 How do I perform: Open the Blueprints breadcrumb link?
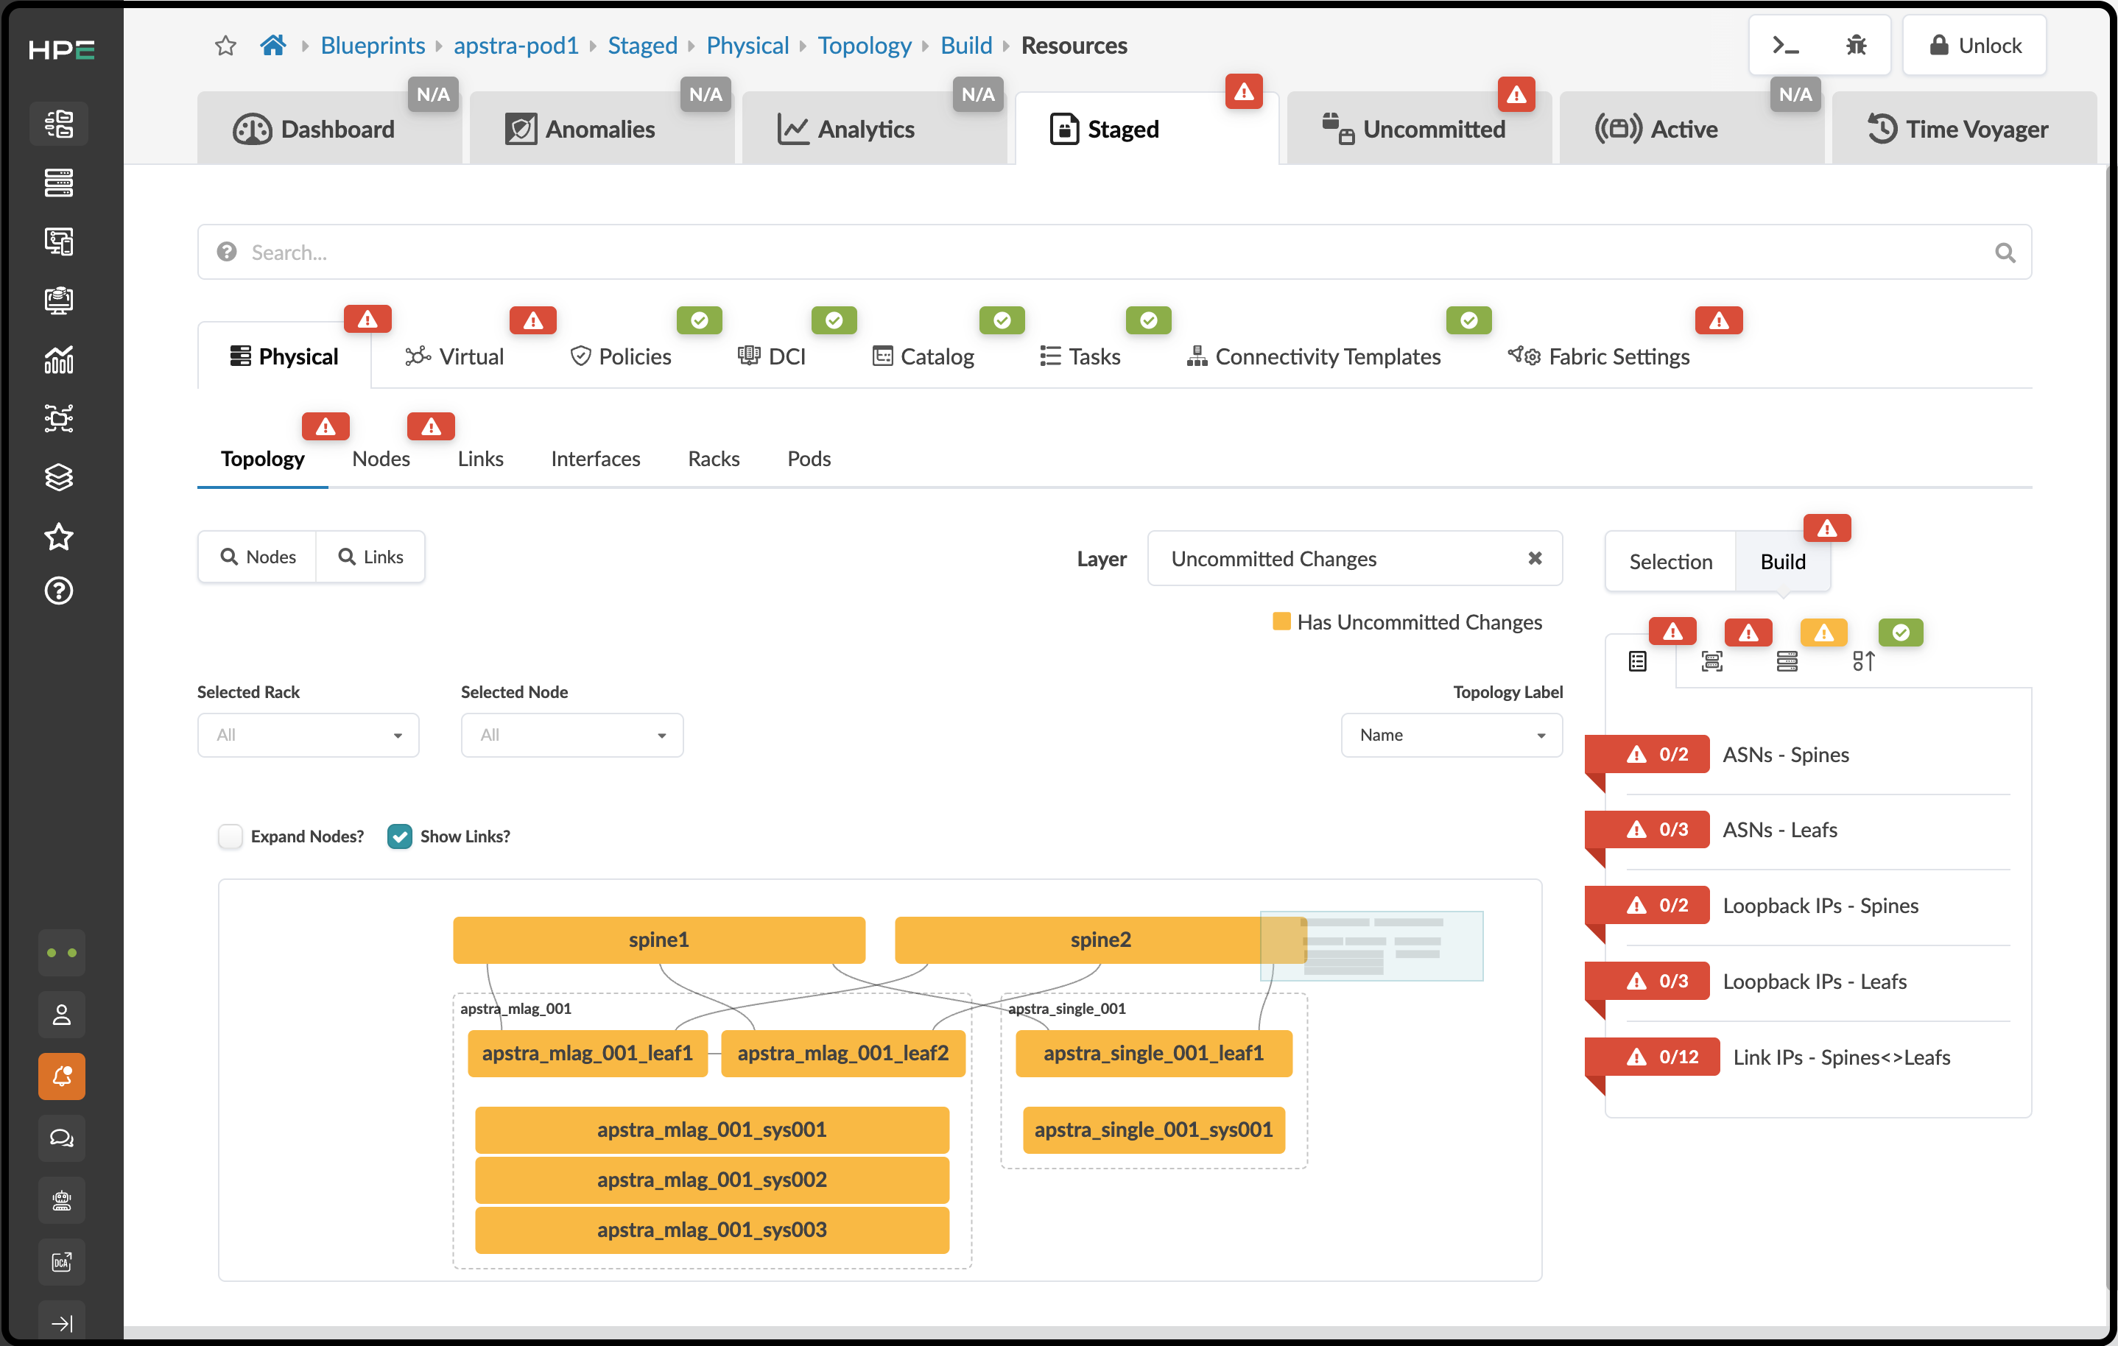pos(373,46)
